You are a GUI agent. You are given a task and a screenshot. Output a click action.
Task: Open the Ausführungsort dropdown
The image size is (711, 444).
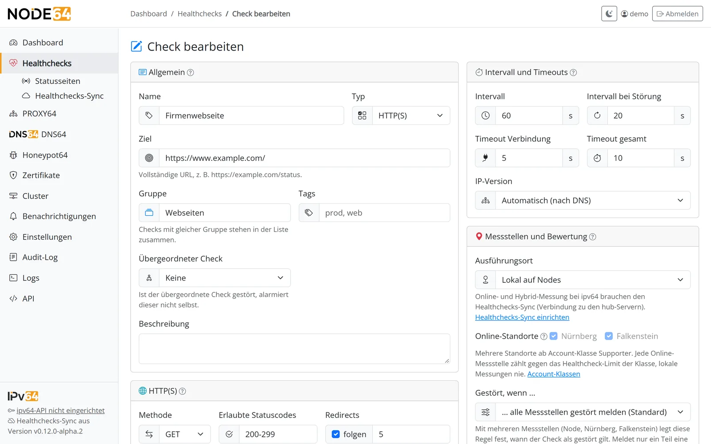pos(593,280)
